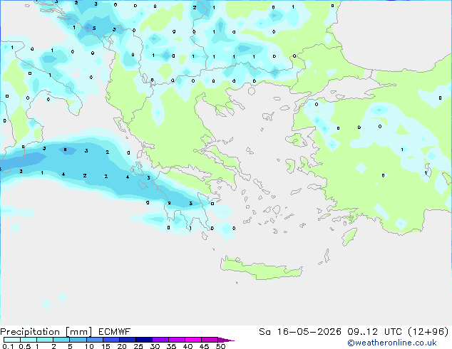The width and height of the screenshot is (452, 349).
Task: Select the 2–5 mm legend color box
Action: [61, 340]
